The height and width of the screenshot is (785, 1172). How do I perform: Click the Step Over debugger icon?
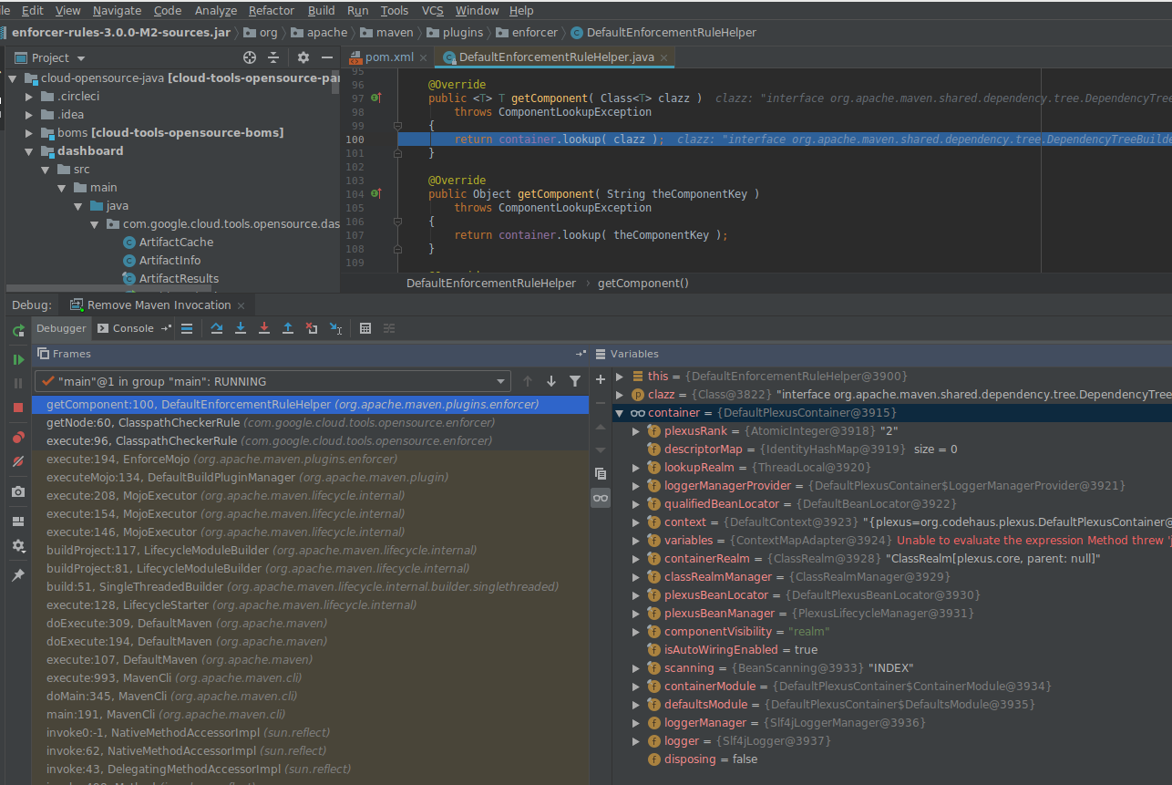pos(217,328)
